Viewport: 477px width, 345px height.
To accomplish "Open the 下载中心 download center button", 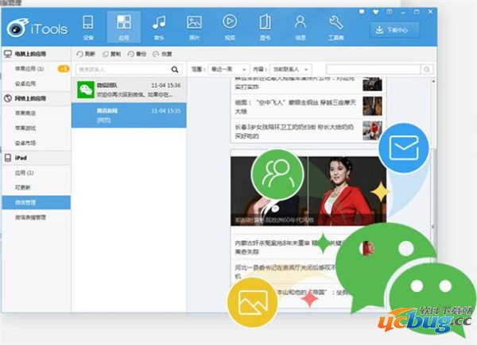I will point(399,29).
